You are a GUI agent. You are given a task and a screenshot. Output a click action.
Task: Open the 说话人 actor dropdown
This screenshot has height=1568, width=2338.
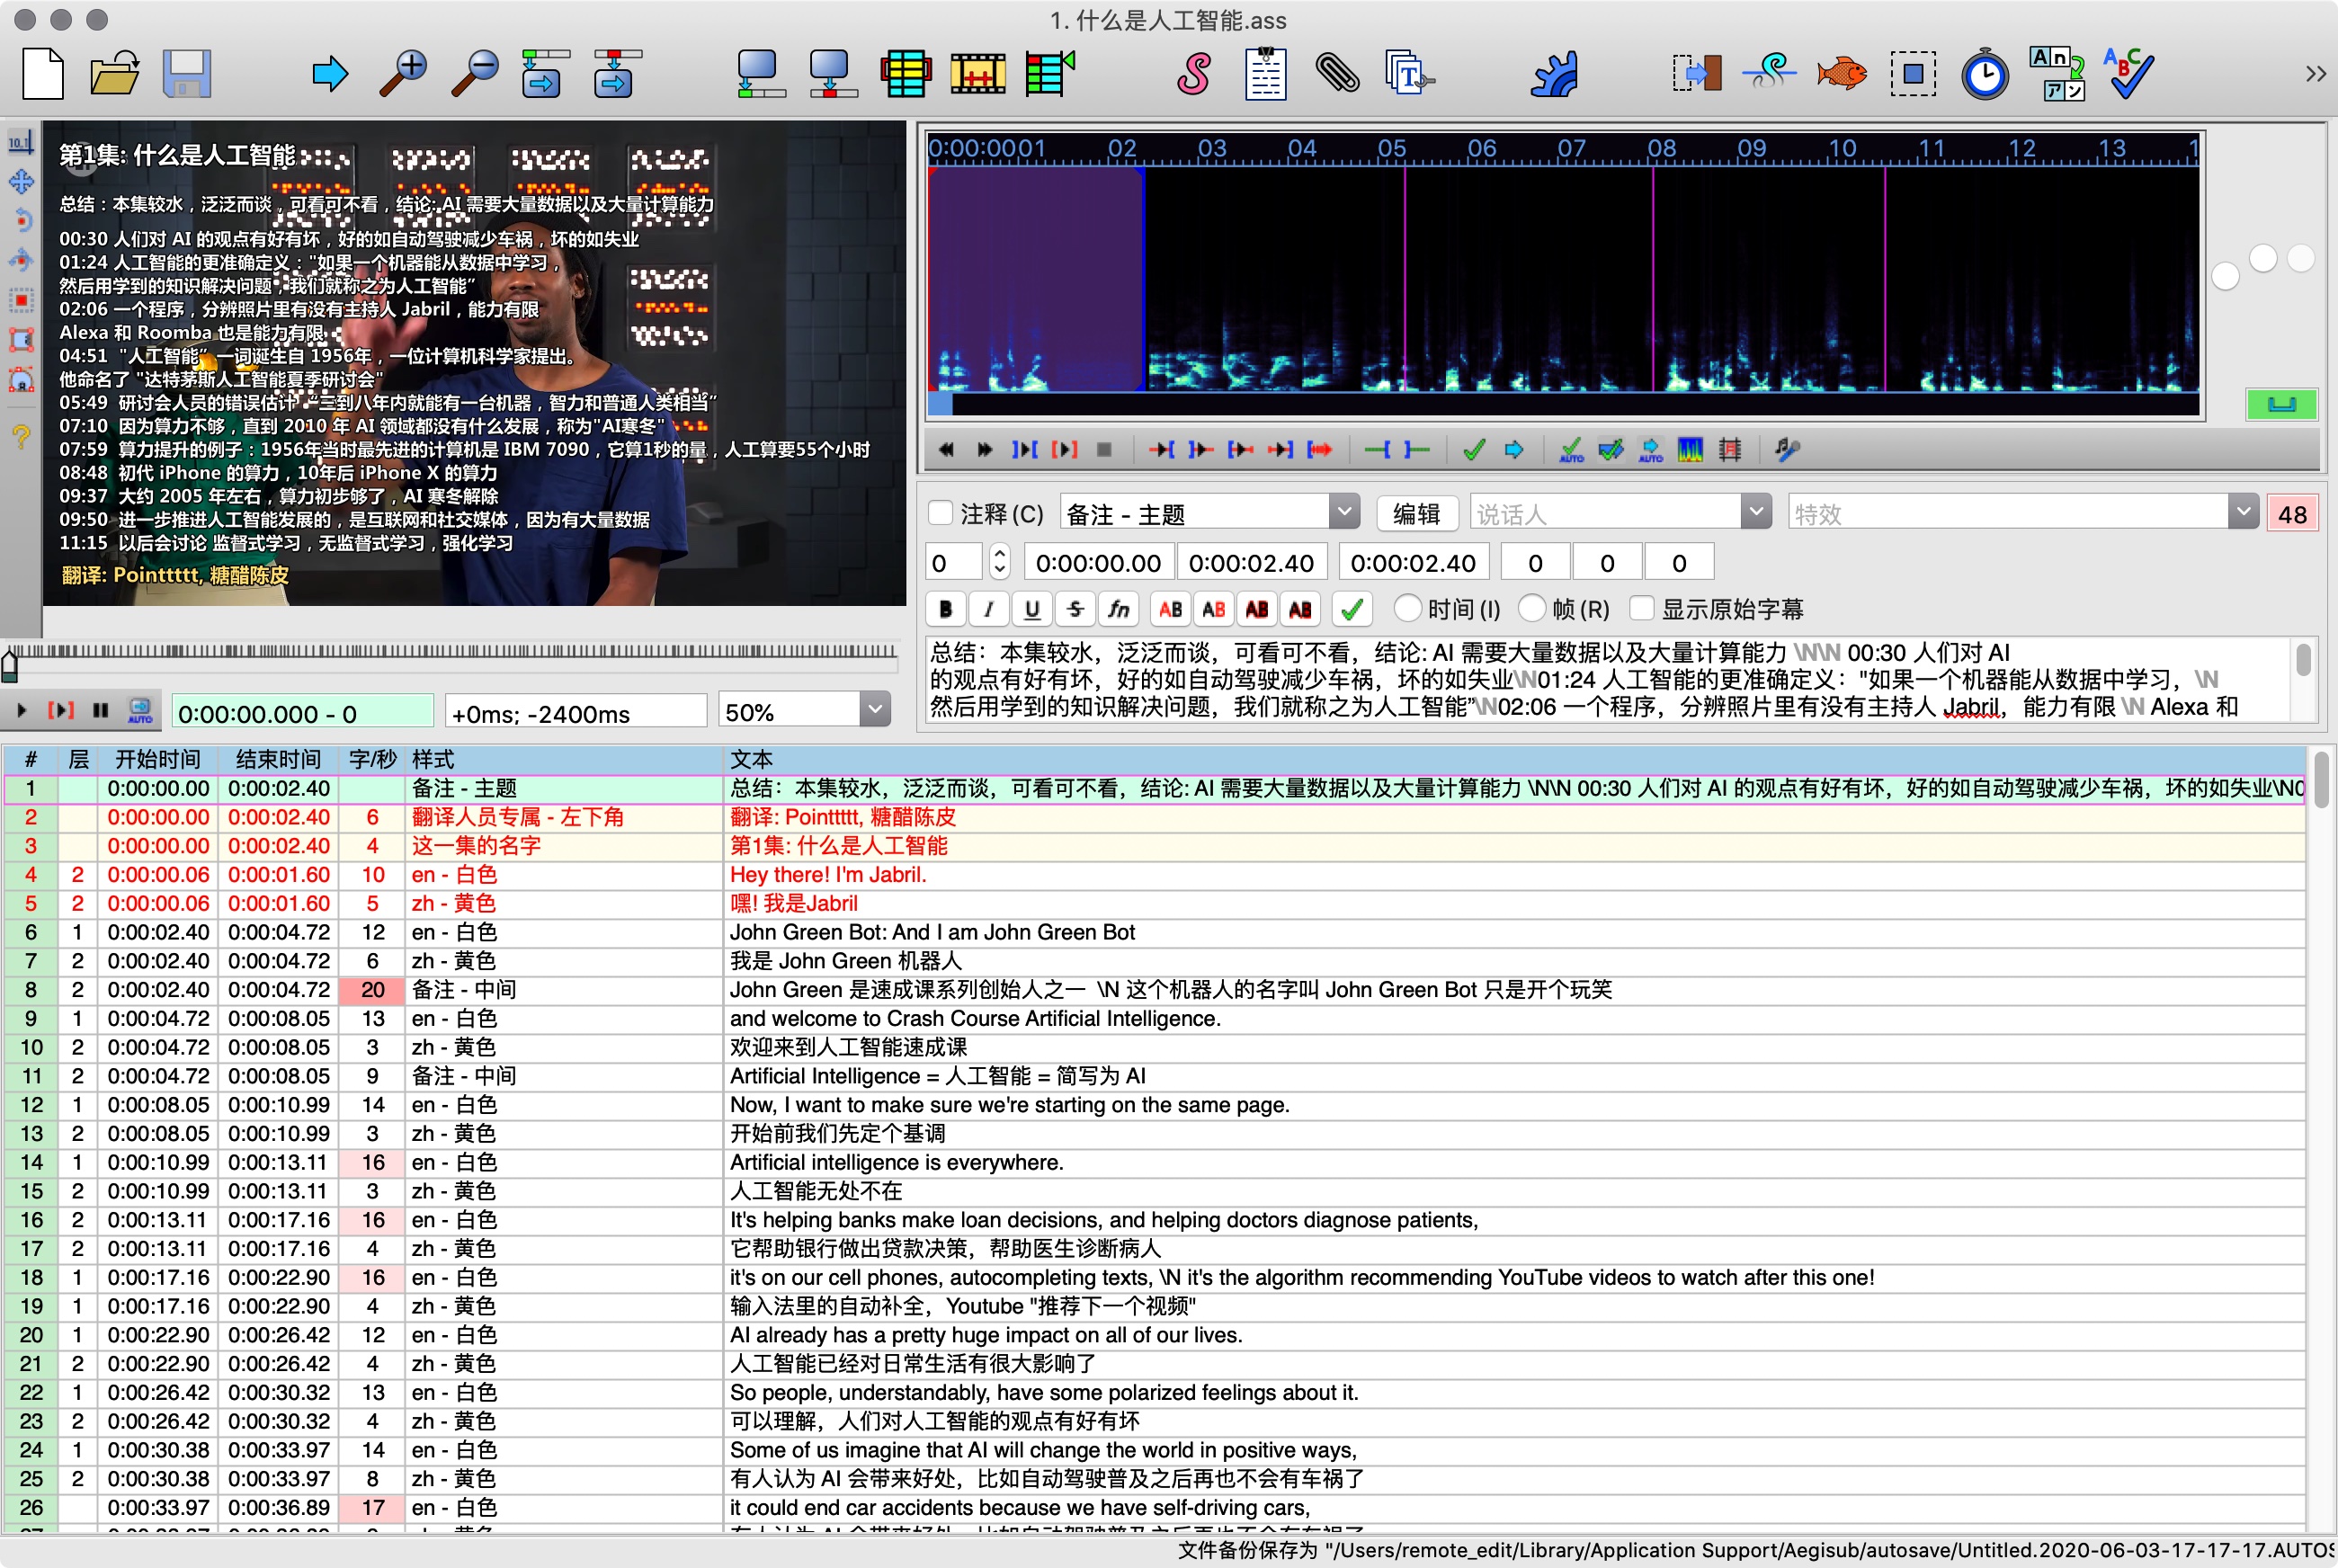pyautogui.click(x=1755, y=512)
